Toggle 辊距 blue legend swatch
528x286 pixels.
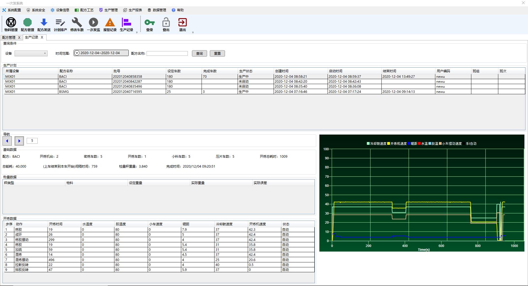409,144
